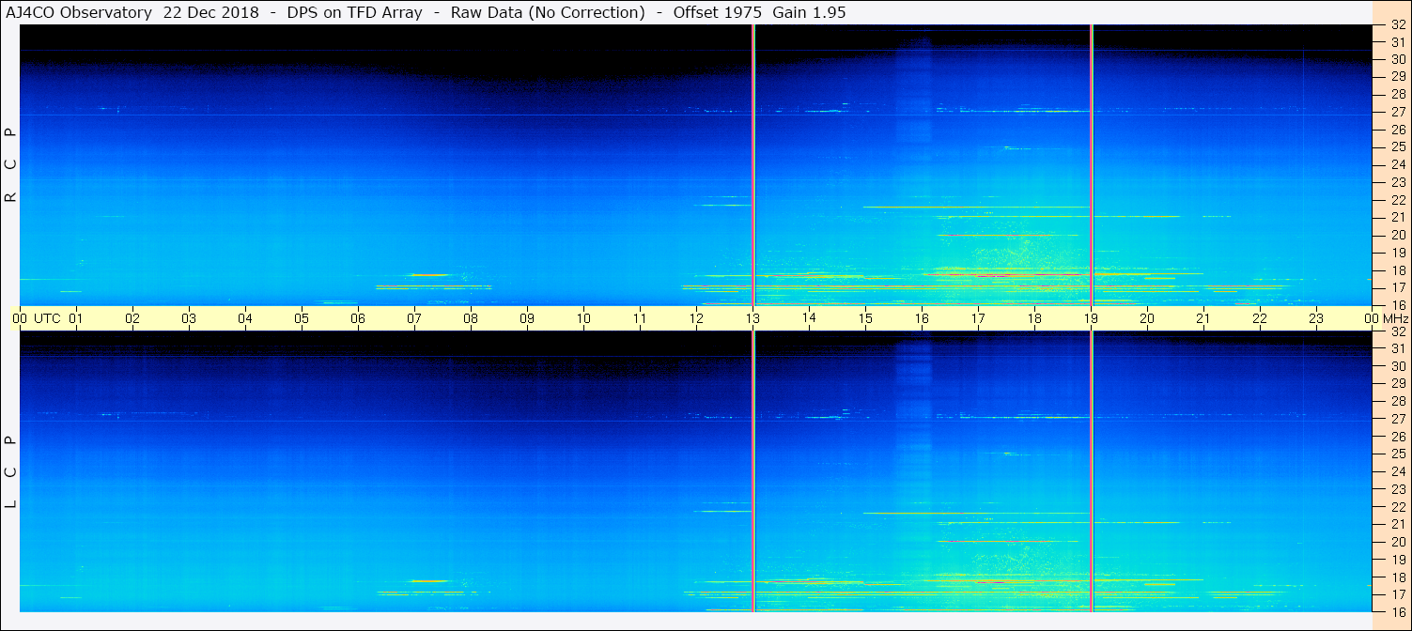The image size is (1412, 631).
Task: Select the 30 MHz tick on LCP frequency scale
Action: coord(1398,366)
